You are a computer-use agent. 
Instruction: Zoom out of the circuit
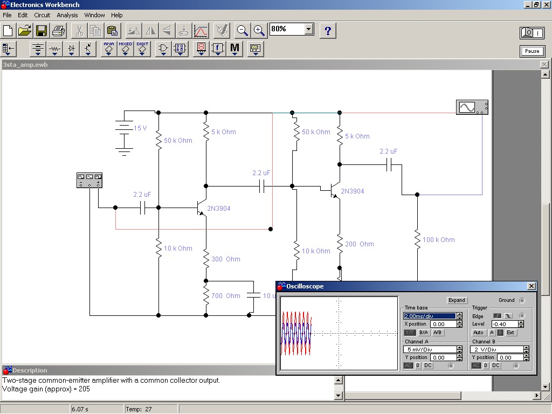point(242,31)
